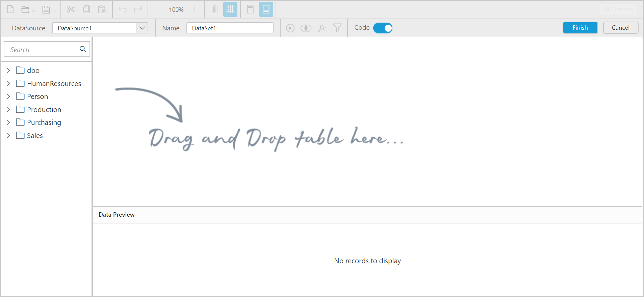Click the New file icon
This screenshot has height=297, width=644.
10,9
